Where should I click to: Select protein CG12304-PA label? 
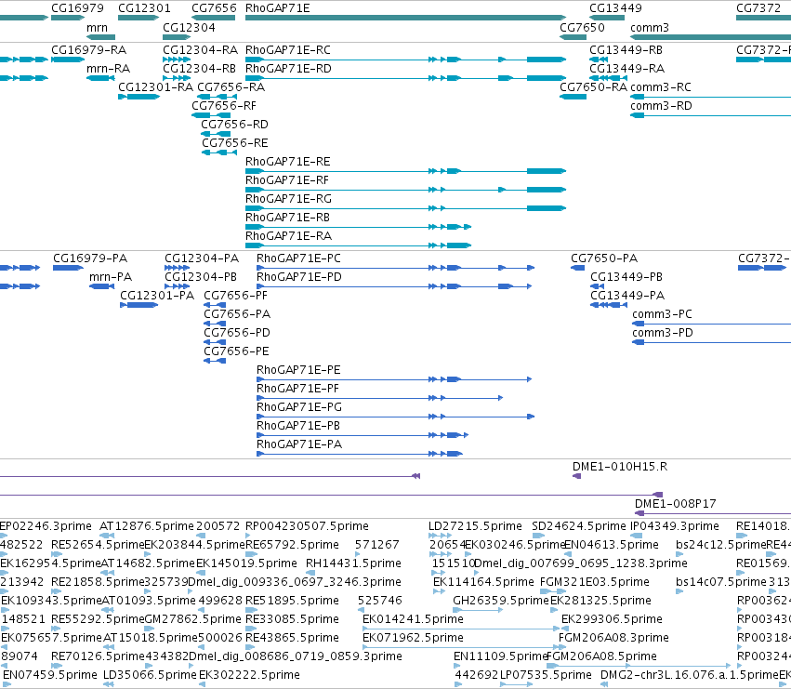tap(202, 258)
